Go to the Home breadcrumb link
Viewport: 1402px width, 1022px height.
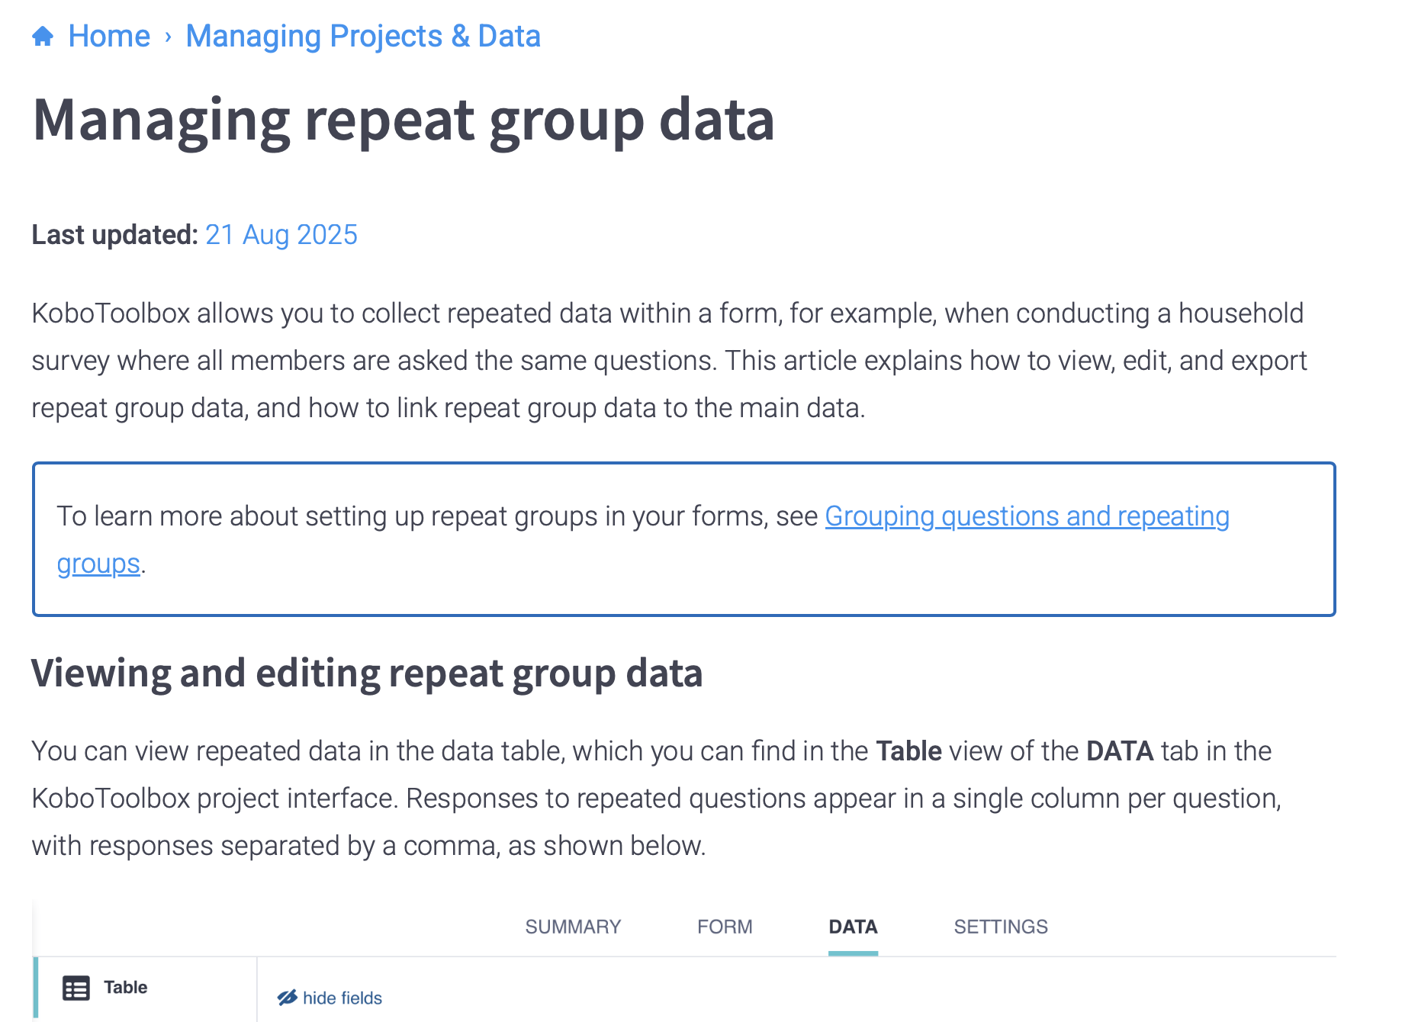[109, 36]
